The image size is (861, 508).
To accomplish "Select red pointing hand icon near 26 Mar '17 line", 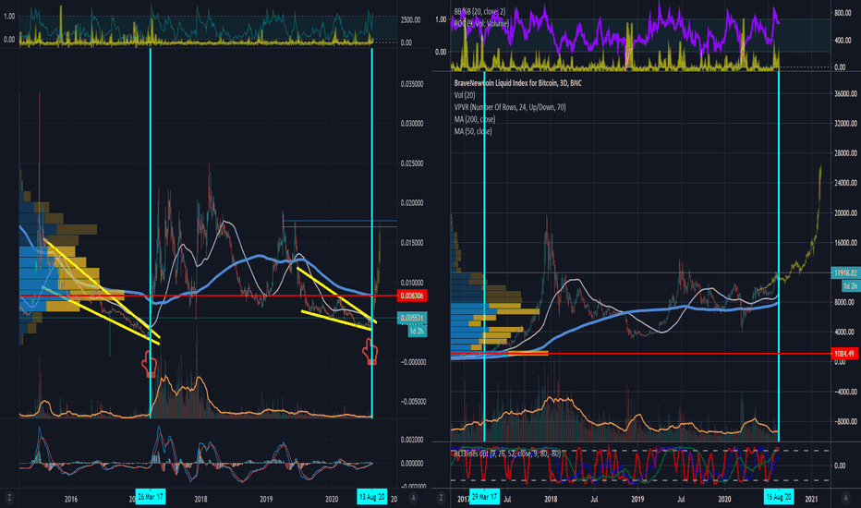I will [x=149, y=364].
